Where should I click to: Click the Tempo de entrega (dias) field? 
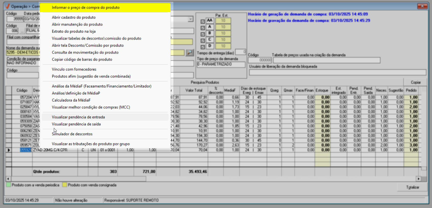click(240, 52)
